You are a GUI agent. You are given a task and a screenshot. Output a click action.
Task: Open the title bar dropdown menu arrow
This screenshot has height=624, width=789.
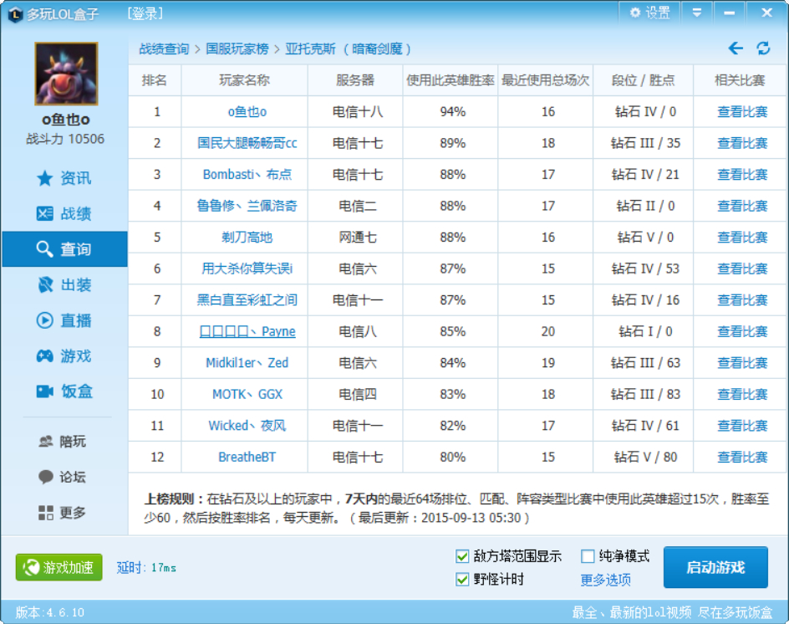tap(697, 13)
